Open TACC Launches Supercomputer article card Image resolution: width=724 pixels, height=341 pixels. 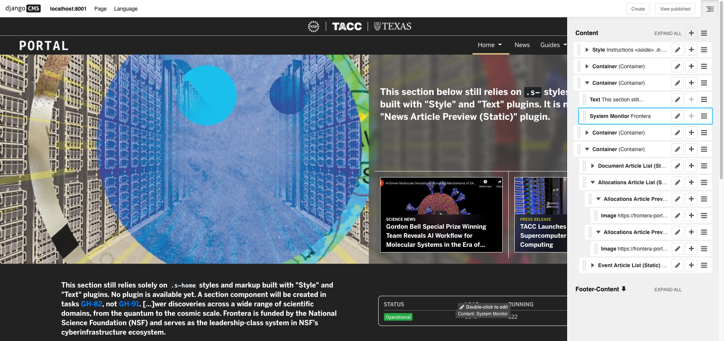pos(541,215)
